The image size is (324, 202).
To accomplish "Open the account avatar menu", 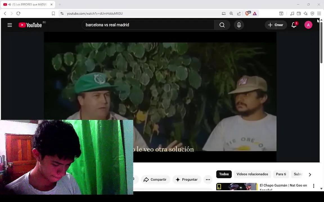I will point(308,25).
